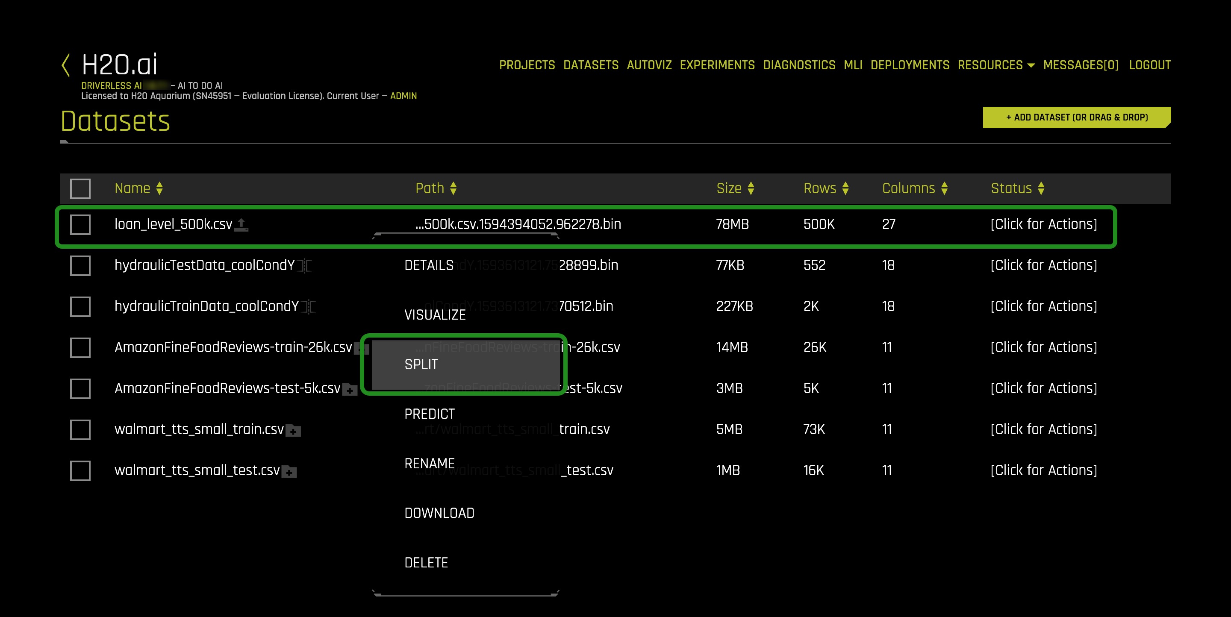The width and height of the screenshot is (1231, 617).
Task: Open actions for walmart_tts_small_train.csv row
Action: (1044, 430)
